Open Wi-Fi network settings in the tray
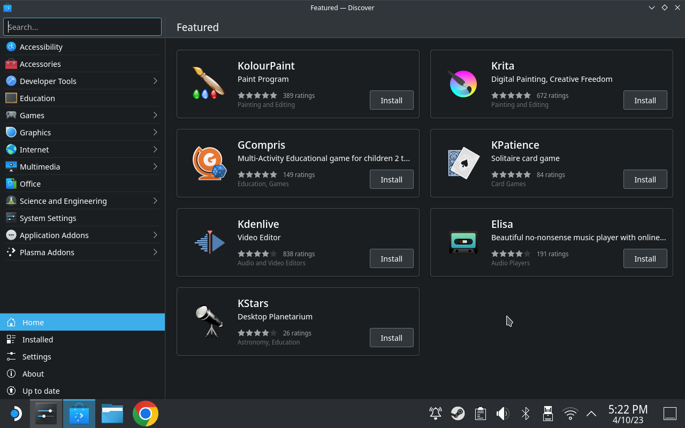 tap(570, 414)
